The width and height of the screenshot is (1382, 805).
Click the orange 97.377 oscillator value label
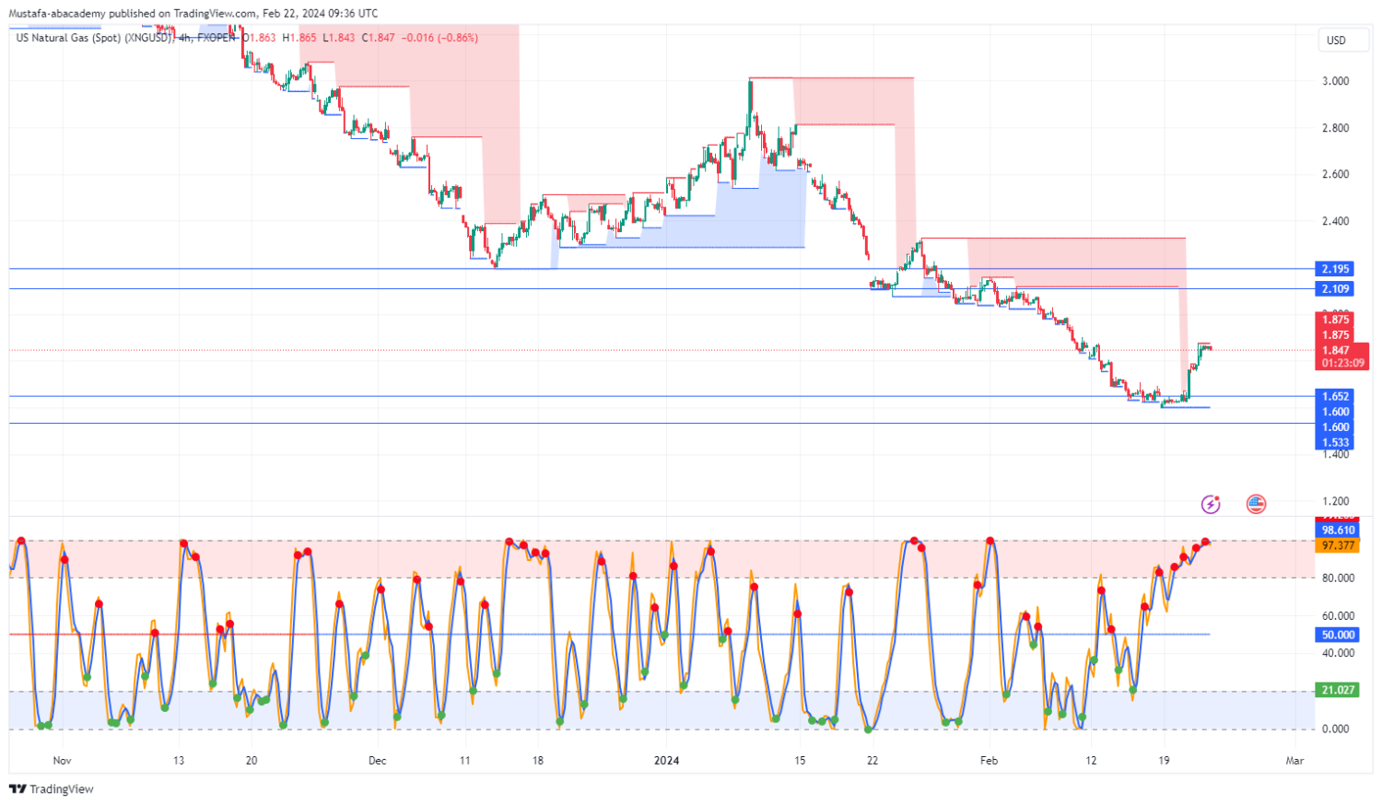1338,545
